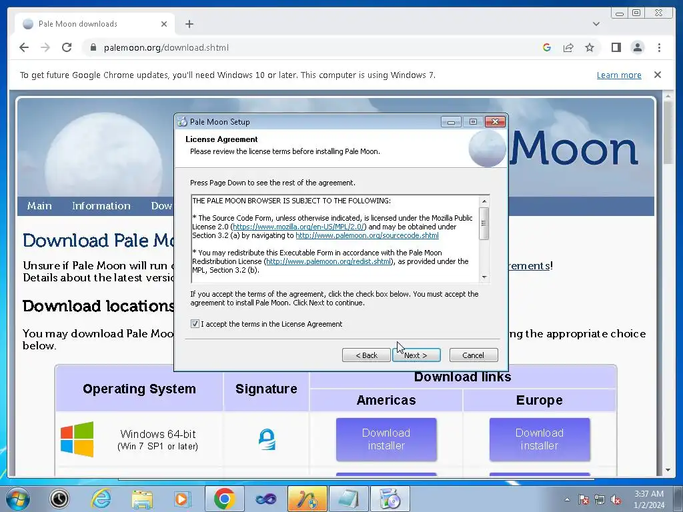
Task: Open the Information menu on the Pale Moon site
Action: coord(101,206)
